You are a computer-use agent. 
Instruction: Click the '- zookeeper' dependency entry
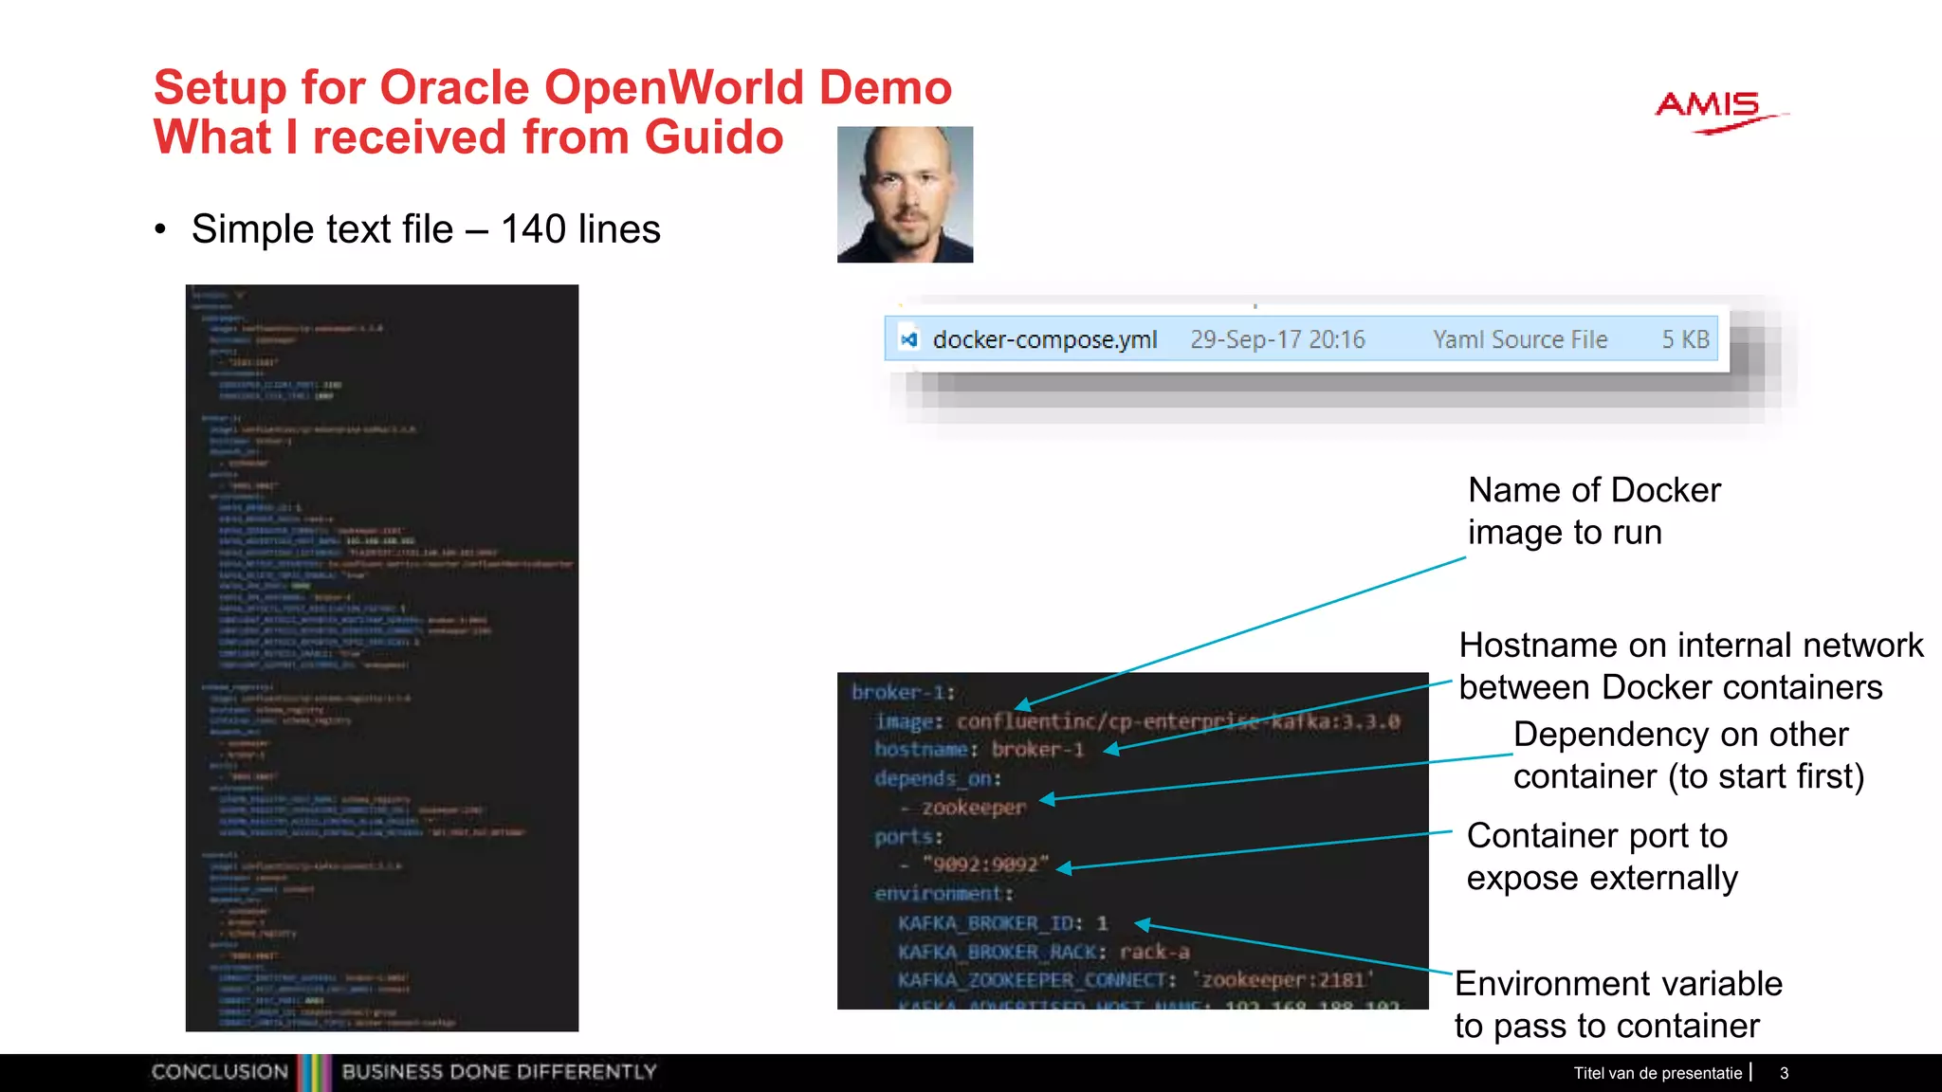962,808
